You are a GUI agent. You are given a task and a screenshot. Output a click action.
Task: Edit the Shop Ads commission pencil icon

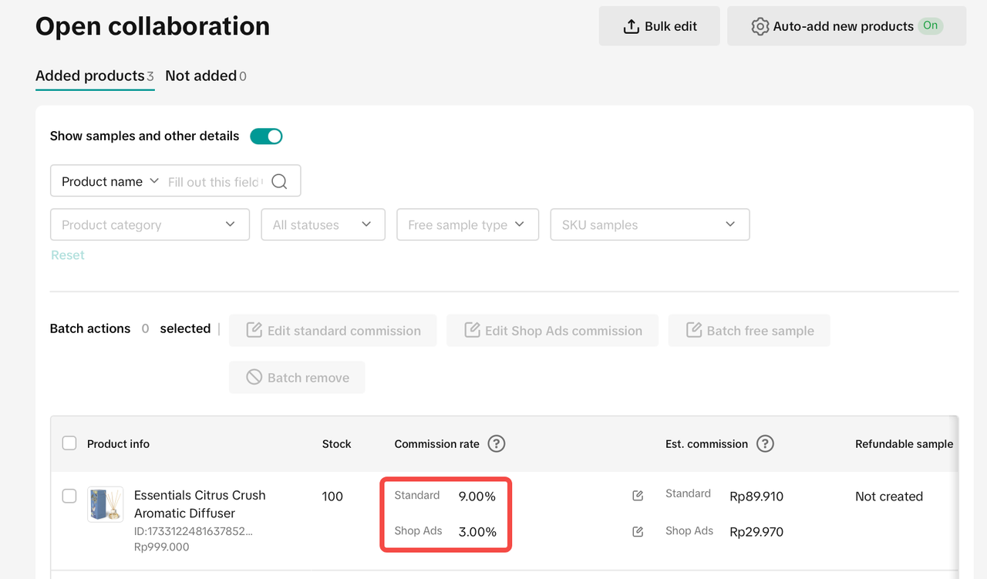coord(638,532)
